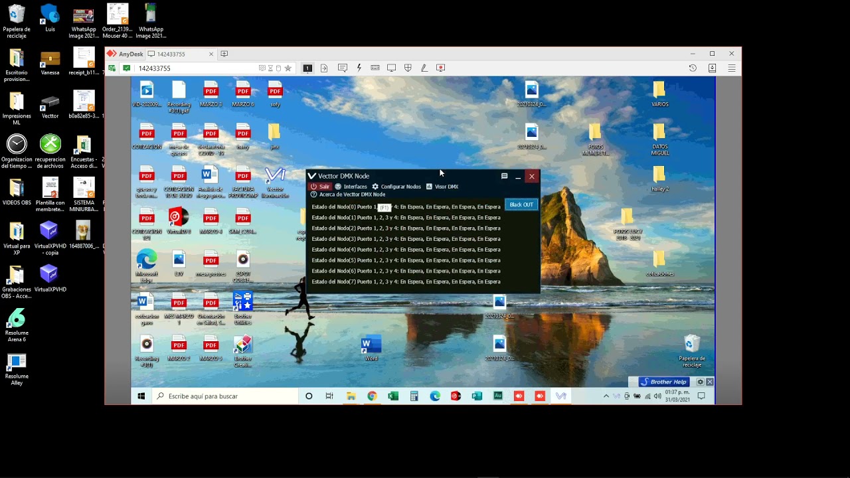Open AnyDesk permissions shield icon
Screen dimensions: 850x478
pyautogui.click(x=408, y=68)
